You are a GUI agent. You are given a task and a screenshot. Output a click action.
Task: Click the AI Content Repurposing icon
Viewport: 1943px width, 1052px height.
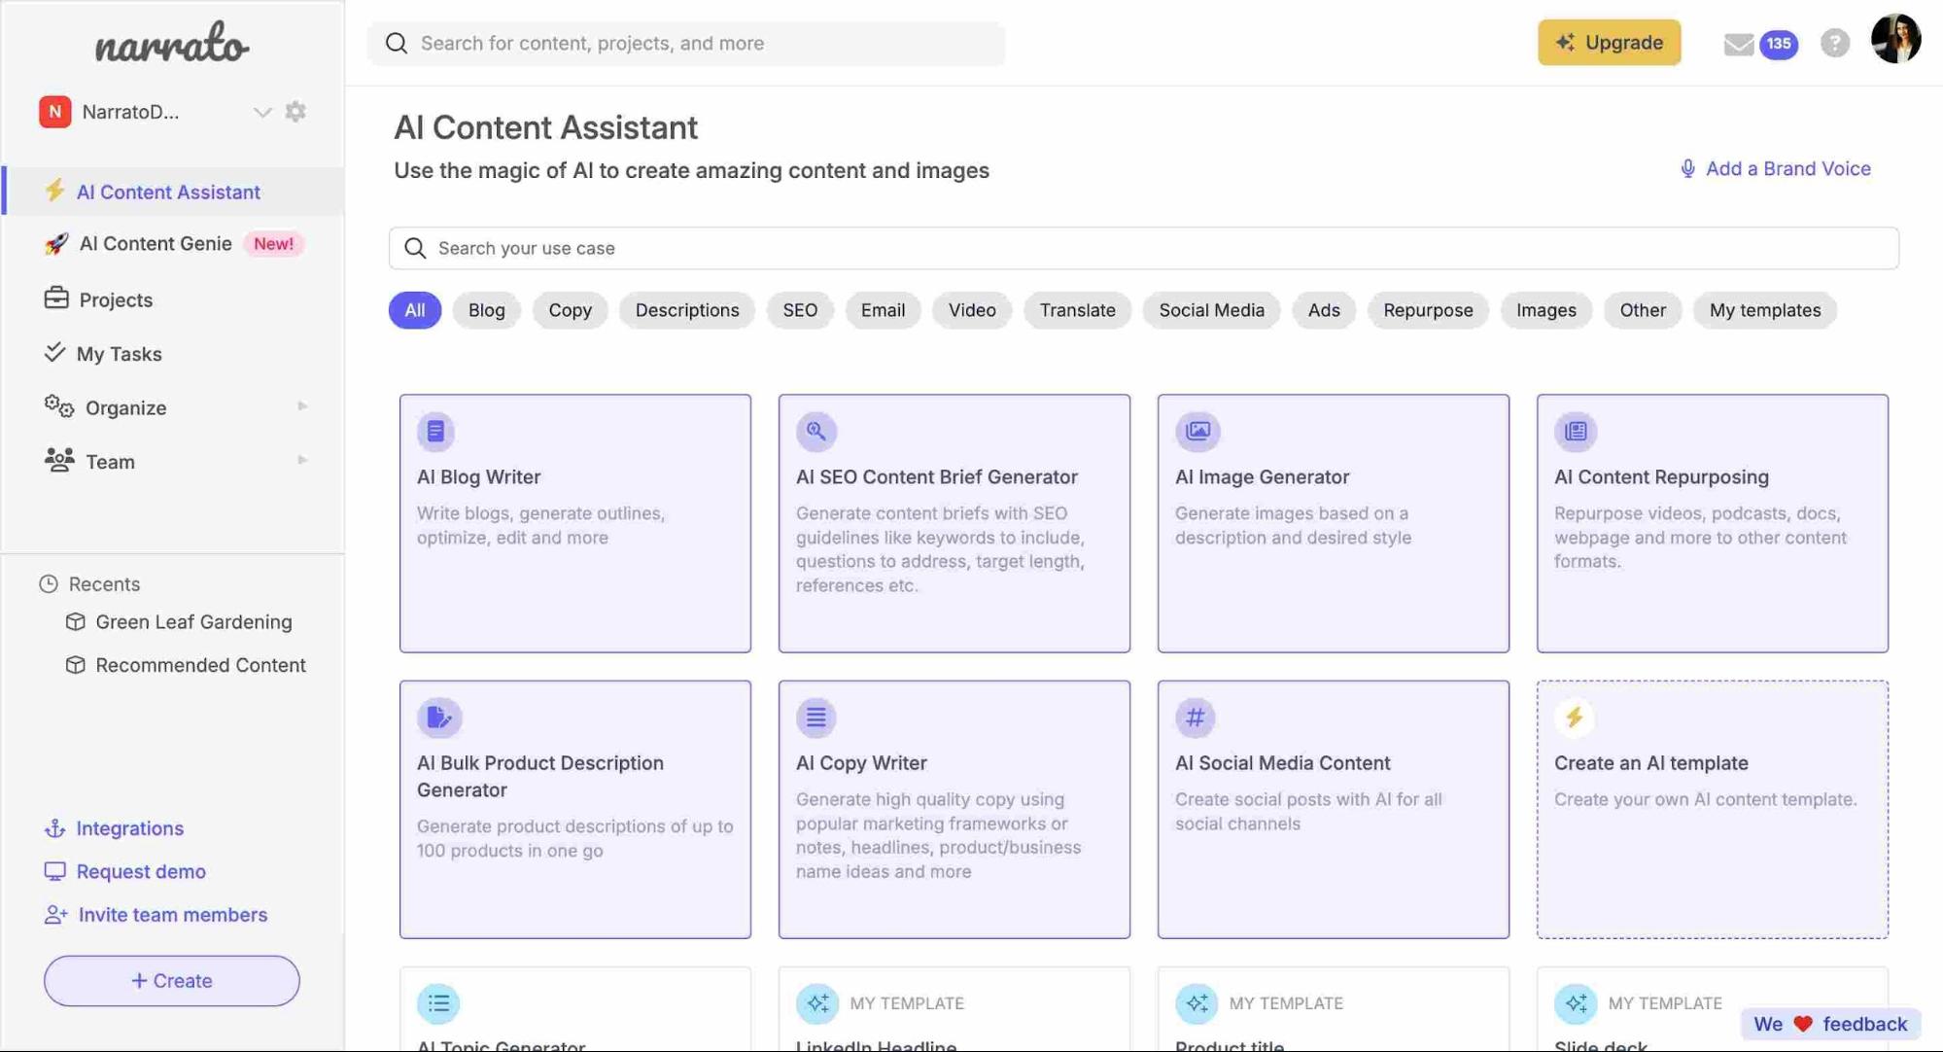pyautogui.click(x=1575, y=431)
